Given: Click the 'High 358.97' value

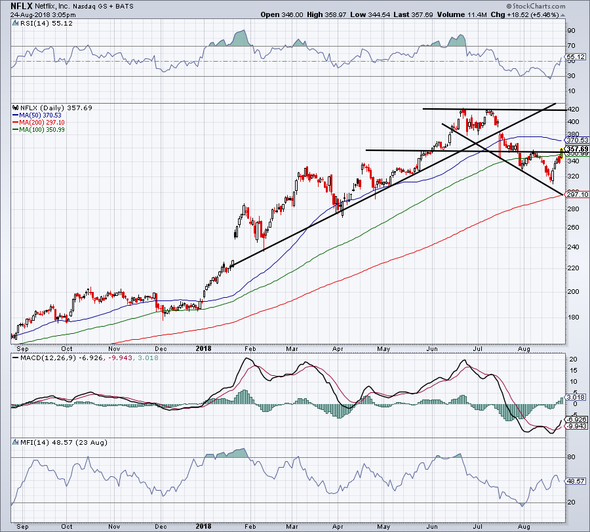Looking at the screenshot, I should [x=326, y=14].
